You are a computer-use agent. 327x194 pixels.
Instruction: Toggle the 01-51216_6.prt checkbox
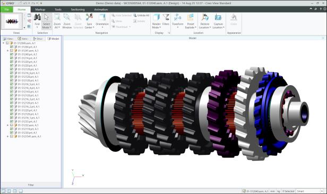coord(12,73)
